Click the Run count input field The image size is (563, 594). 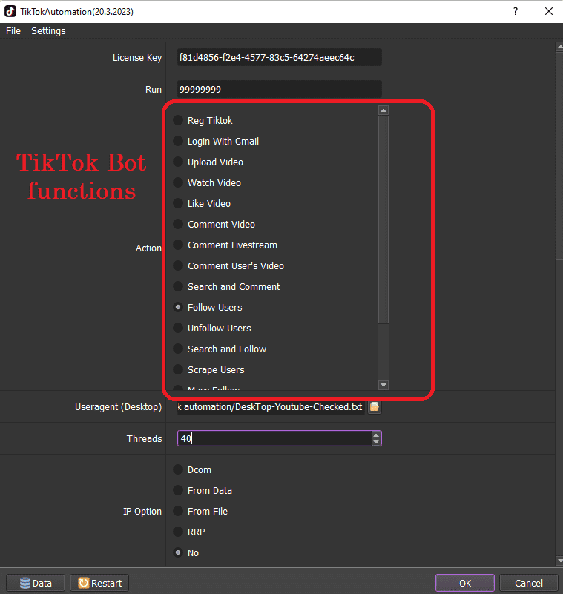click(279, 90)
